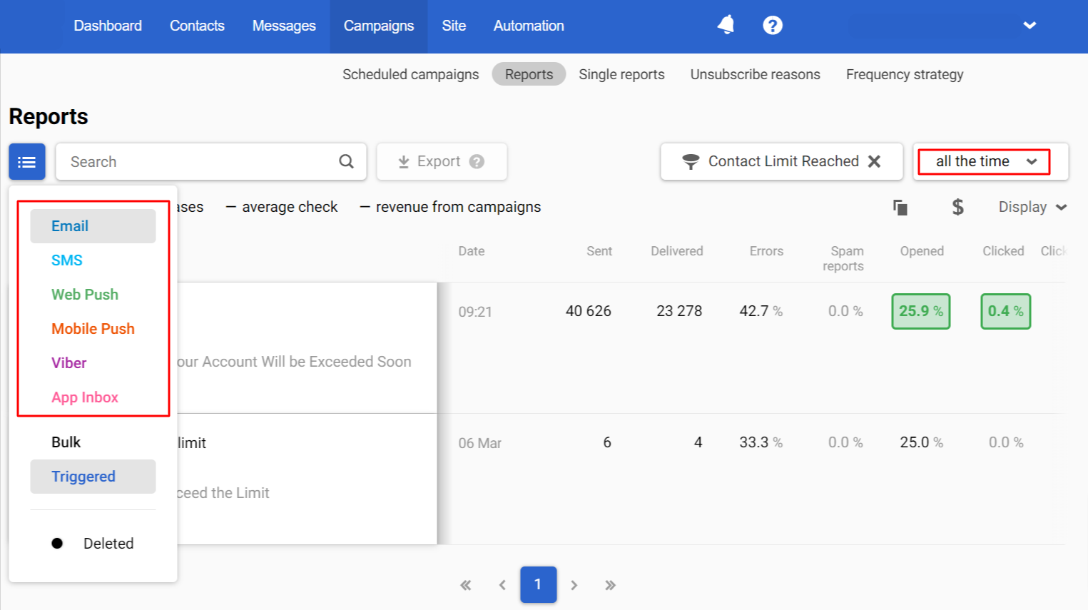The image size is (1088, 610).
Task: Click the 33.3 % errors value
Action: tap(761, 442)
